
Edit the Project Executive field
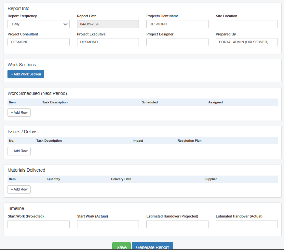coord(108,42)
